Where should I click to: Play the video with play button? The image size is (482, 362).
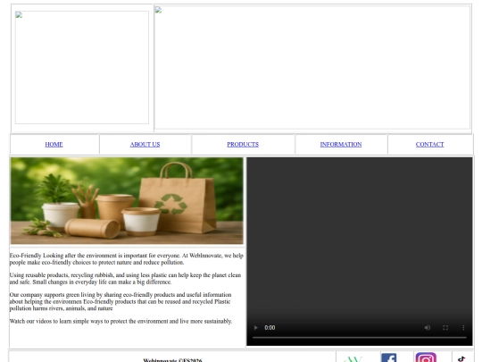pos(256,327)
